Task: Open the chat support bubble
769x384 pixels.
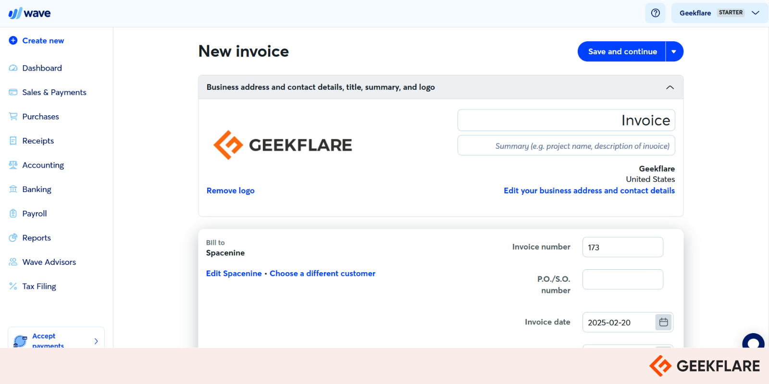Action: tap(753, 342)
